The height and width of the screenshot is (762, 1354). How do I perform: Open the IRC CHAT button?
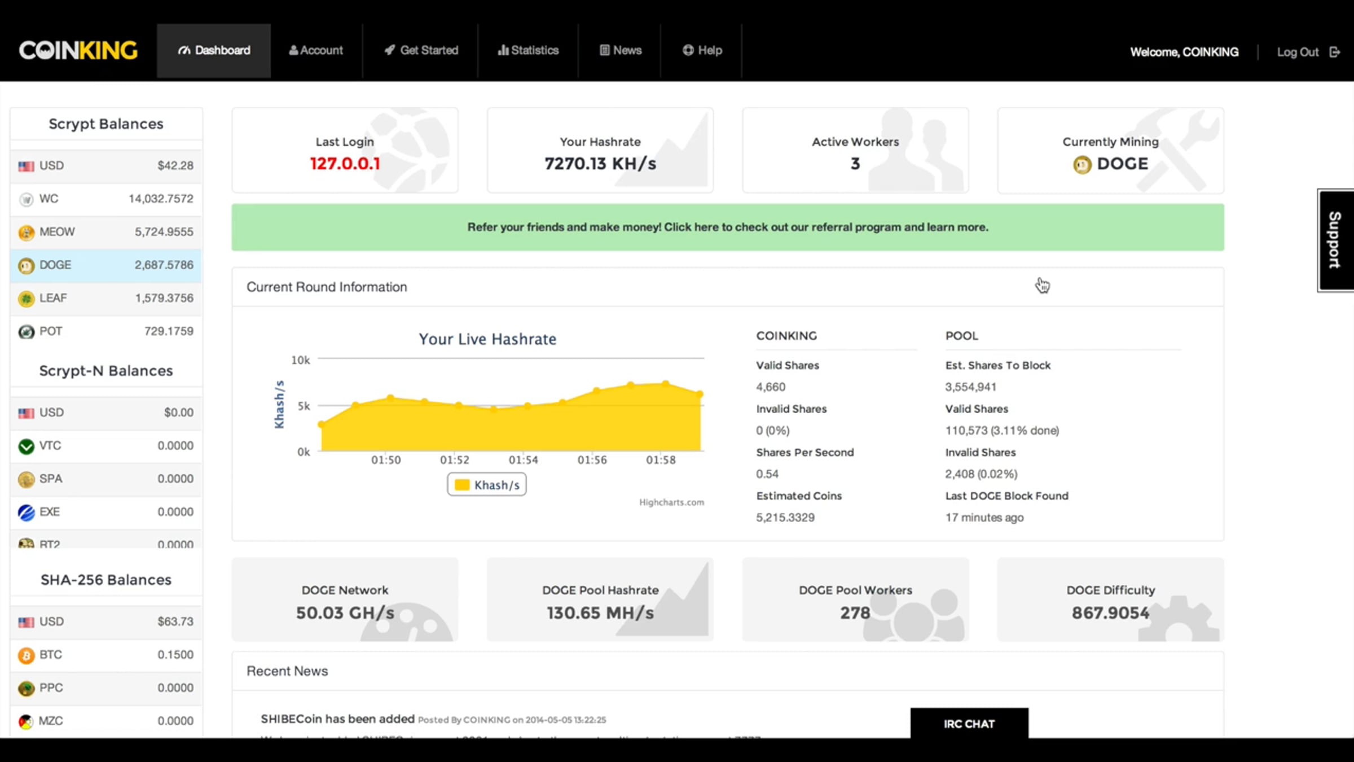click(969, 723)
